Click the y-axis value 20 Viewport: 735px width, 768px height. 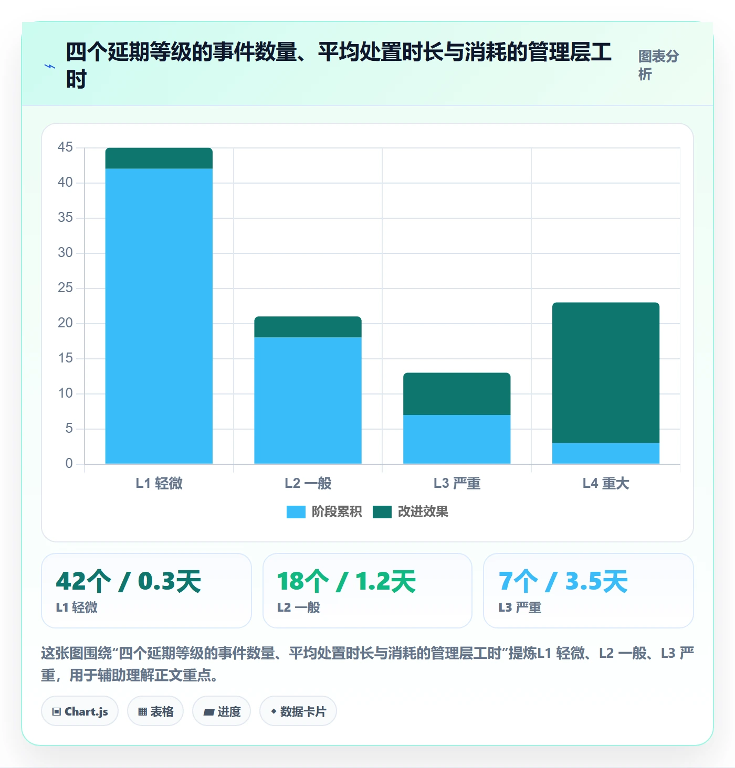coord(65,323)
